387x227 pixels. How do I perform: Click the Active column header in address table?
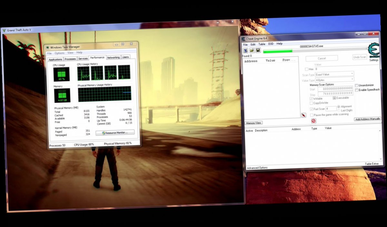click(249, 131)
